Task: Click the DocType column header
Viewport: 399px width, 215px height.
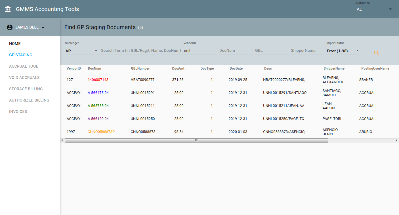Action: [x=207, y=68]
